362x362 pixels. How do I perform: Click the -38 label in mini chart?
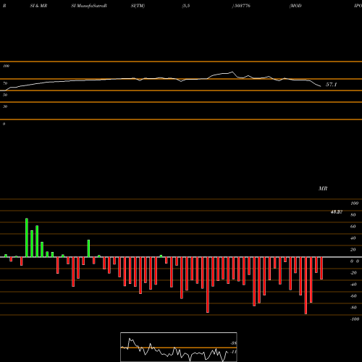tap(233, 343)
